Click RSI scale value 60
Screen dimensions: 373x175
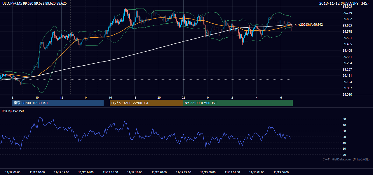pyautogui.click(x=344, y=131)
